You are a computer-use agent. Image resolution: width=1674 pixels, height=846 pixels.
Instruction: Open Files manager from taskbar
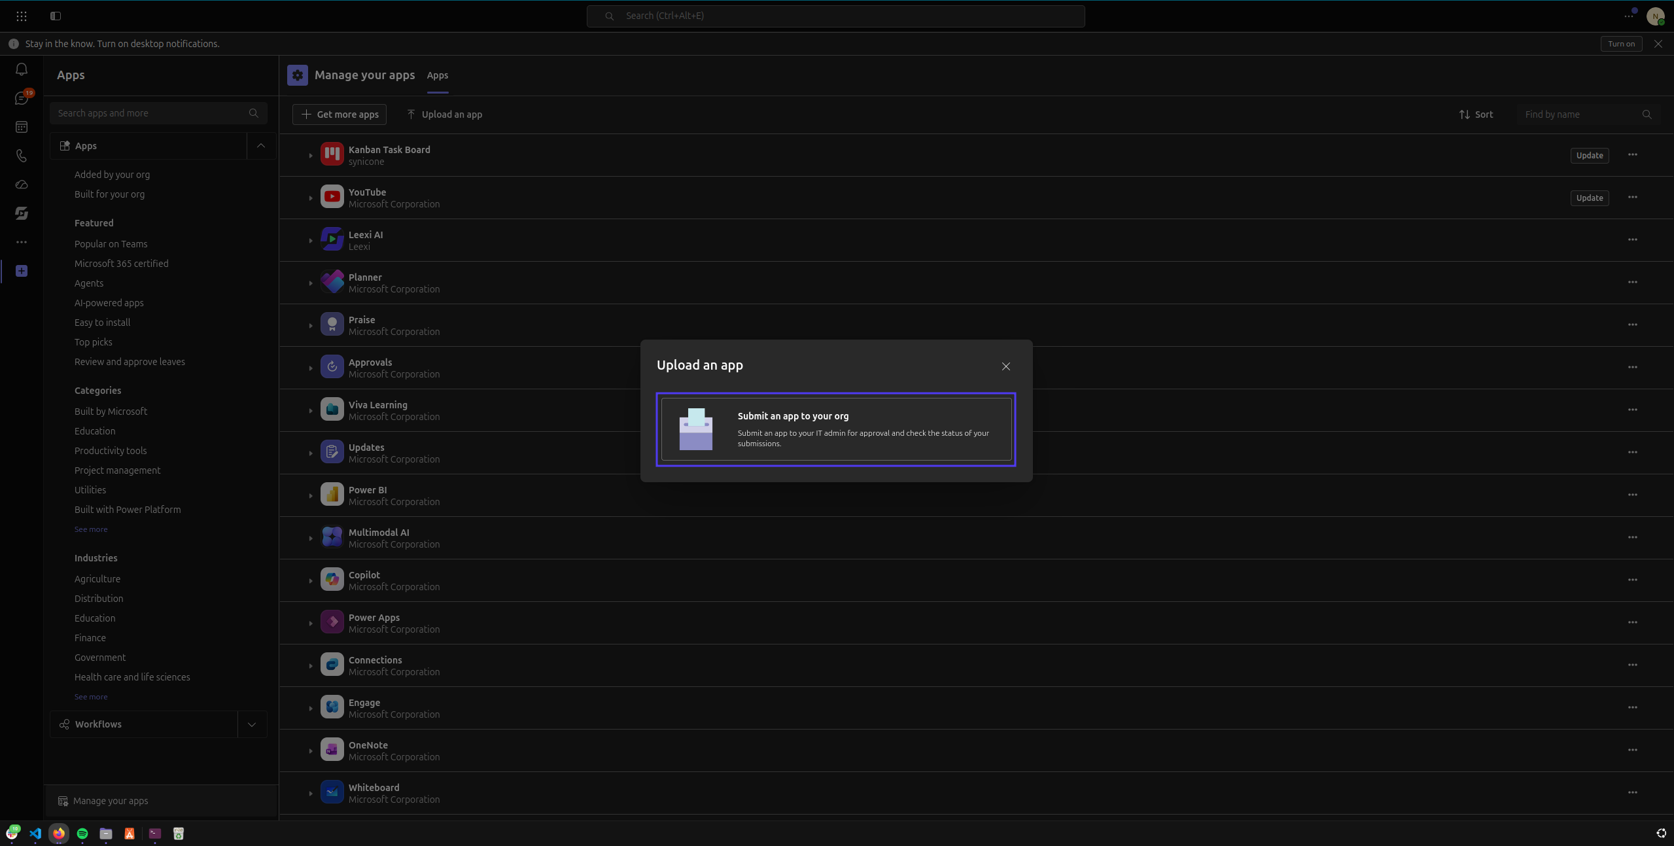(x=106, y=833)
